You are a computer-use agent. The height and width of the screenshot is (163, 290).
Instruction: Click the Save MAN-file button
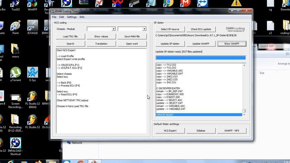pos(132,36)
